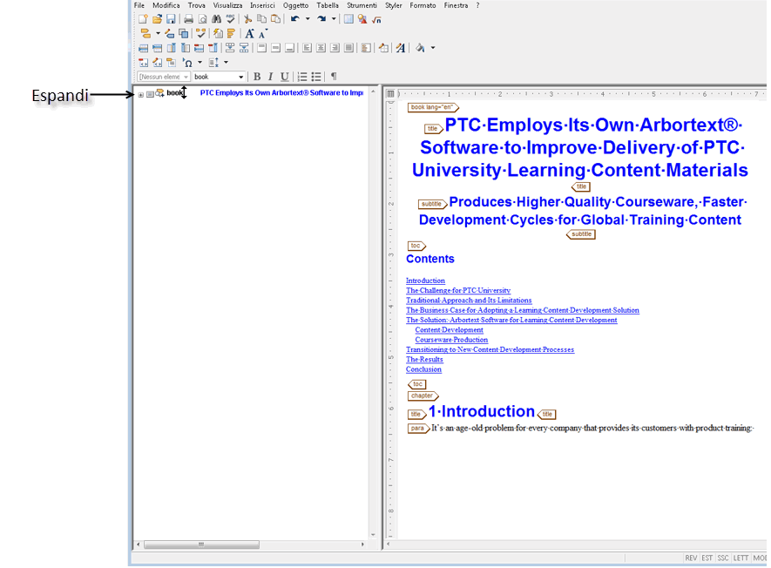771x568 pixels.
Task: Open the Visualizza menu
Action: (x=227, y=5)
